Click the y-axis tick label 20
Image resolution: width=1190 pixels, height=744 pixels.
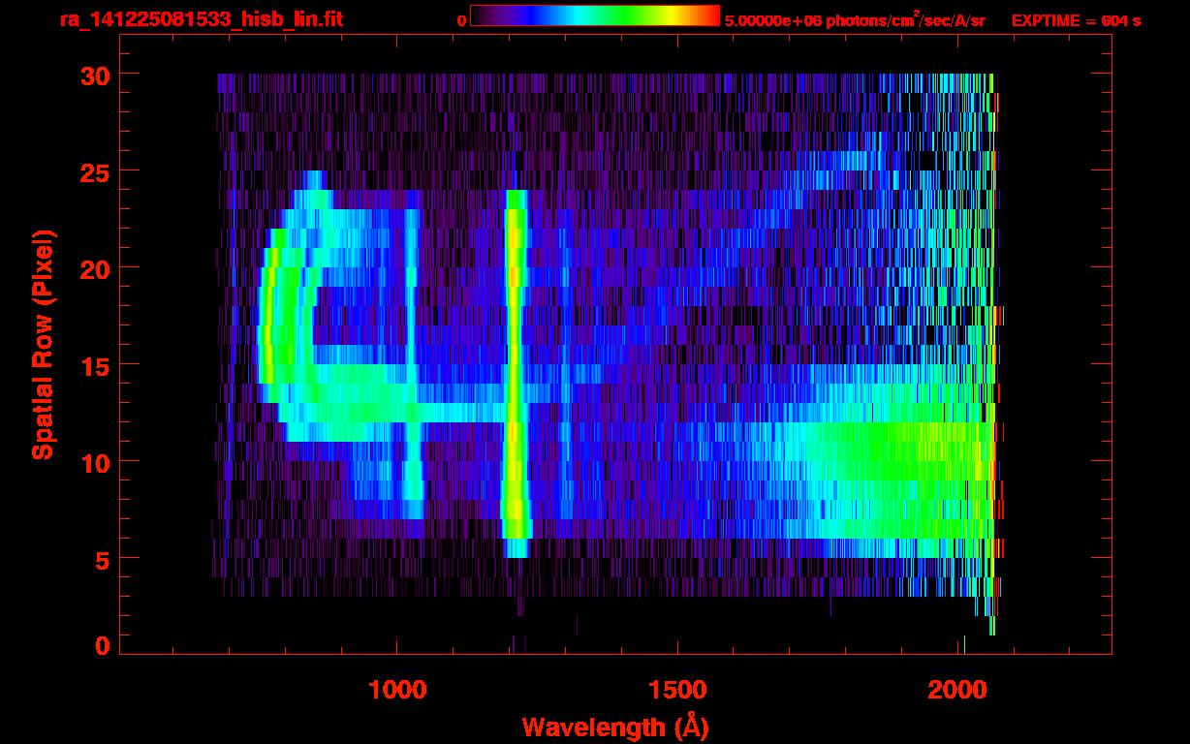click(94, 268)
